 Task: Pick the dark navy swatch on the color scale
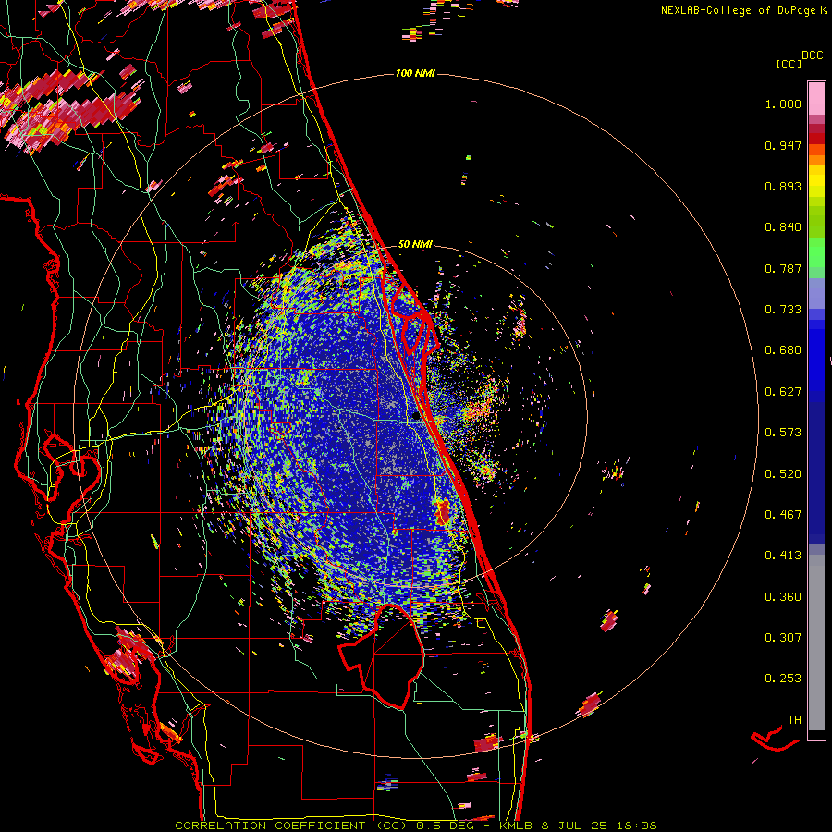click(x=816, y=470)
